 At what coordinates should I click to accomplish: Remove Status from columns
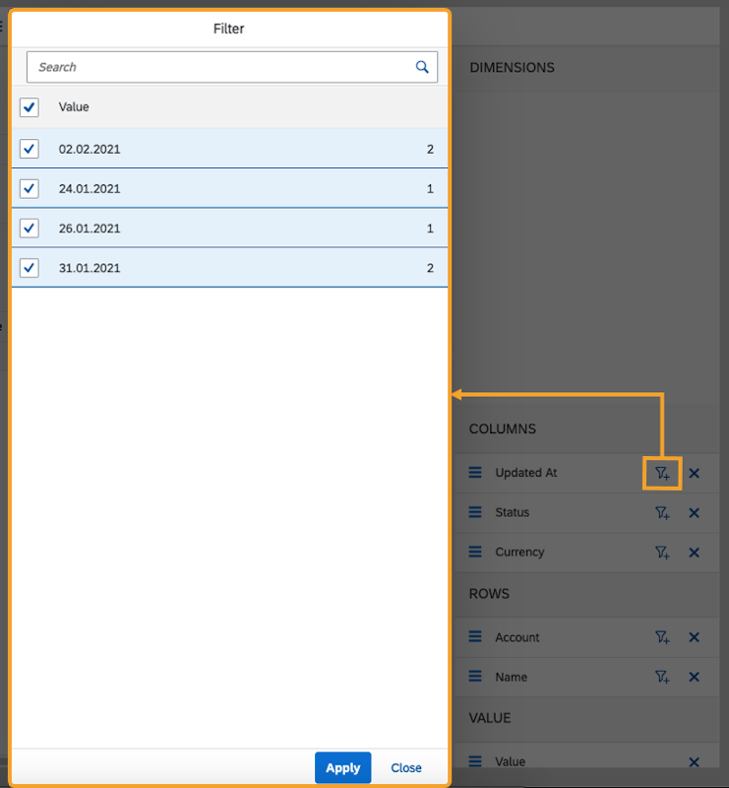coord(694,513)
